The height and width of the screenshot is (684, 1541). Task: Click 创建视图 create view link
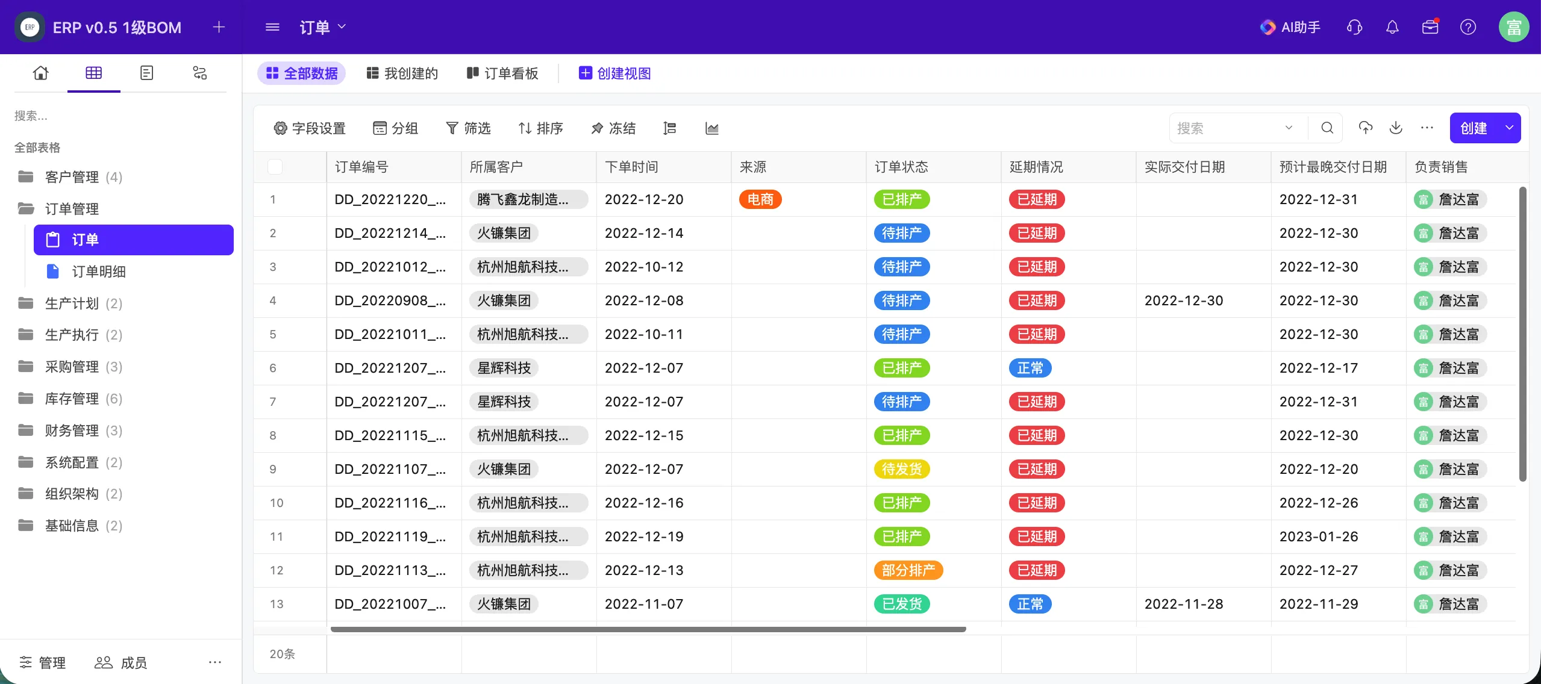click(614, 73)
